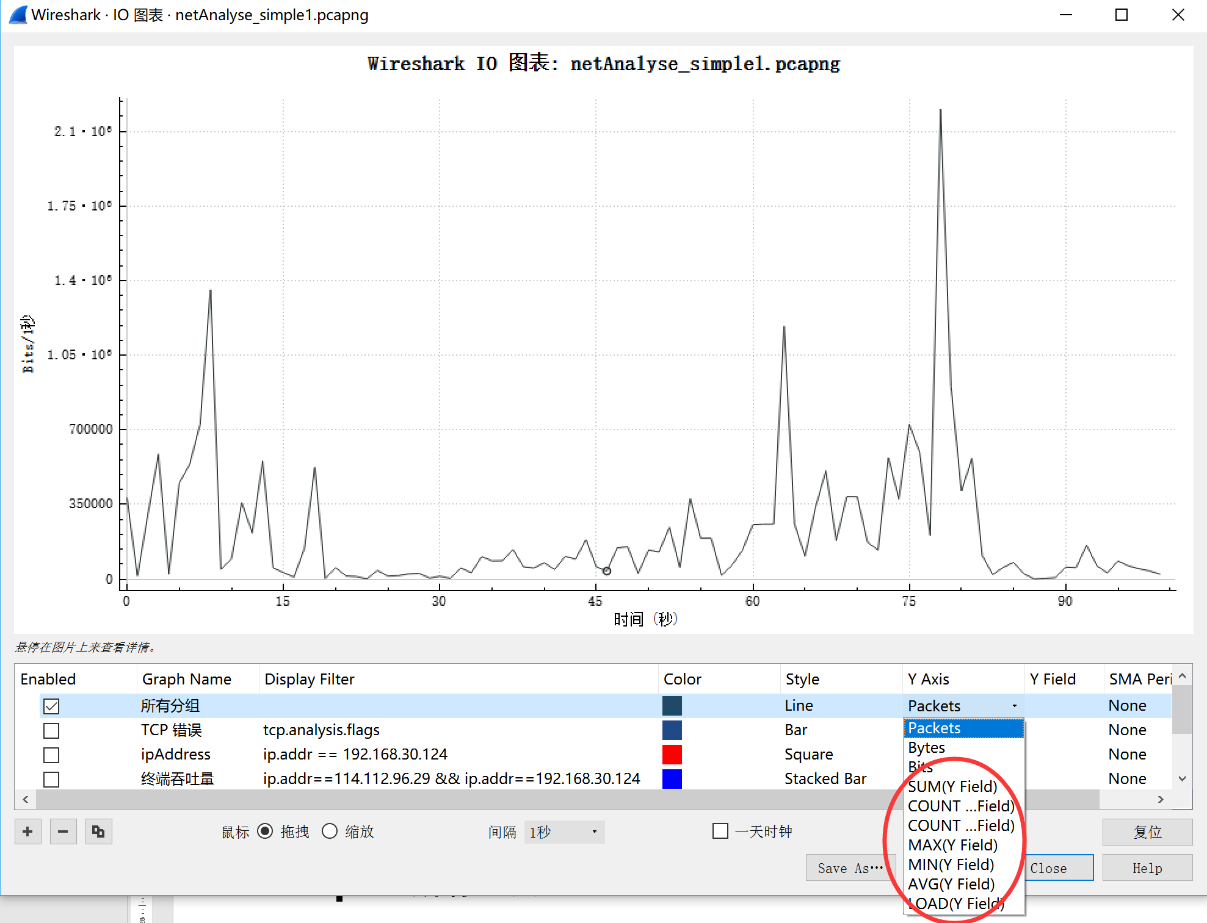
Task: Toggle the 一天时钟 checkbox
Action: (720, 831)
